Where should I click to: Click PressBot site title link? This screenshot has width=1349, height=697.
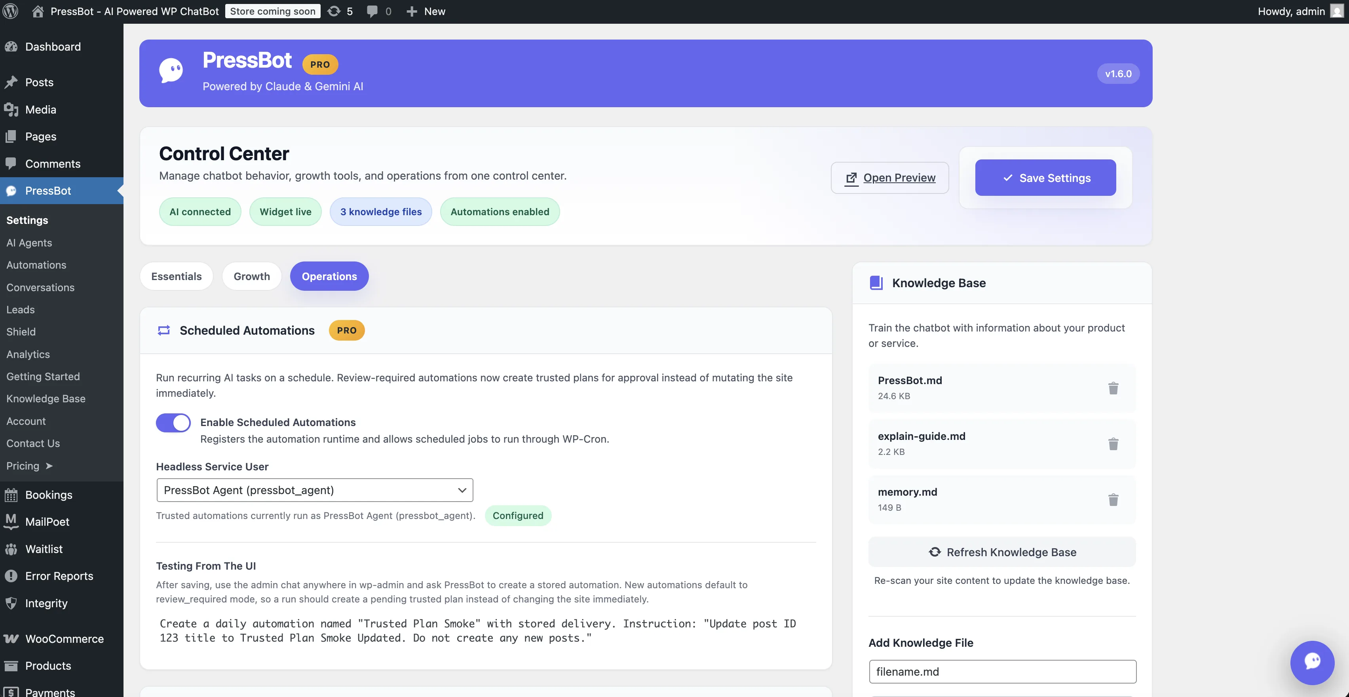[135, 11]
